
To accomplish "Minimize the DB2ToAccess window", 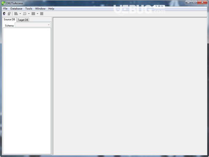I will 188,2.
